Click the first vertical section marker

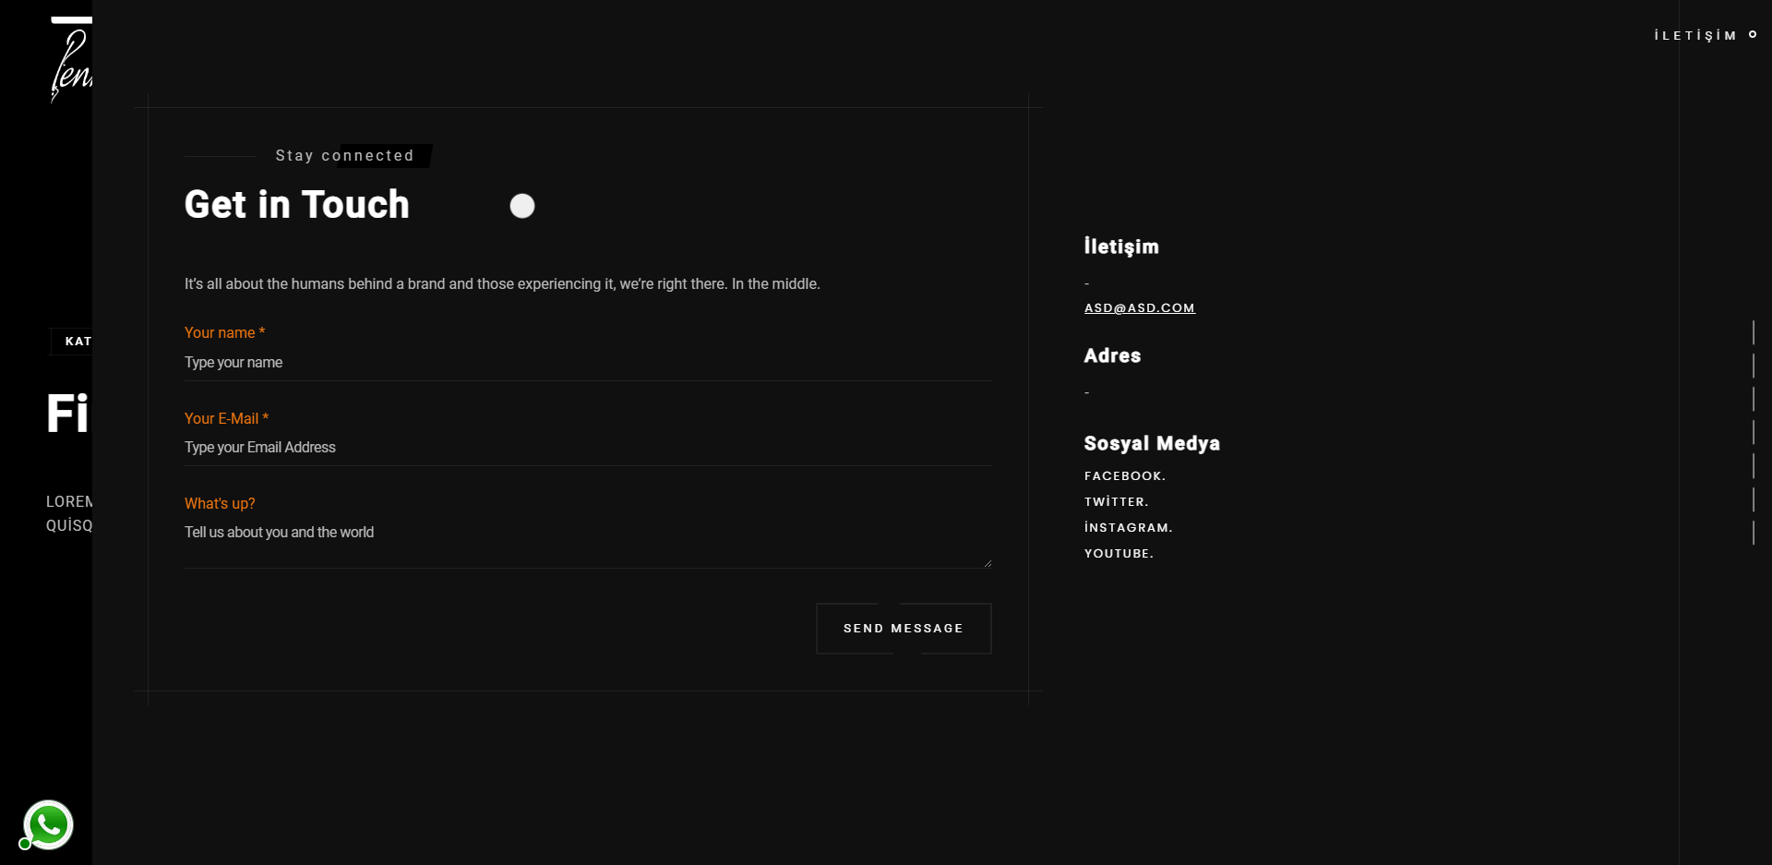[1753, 332]
